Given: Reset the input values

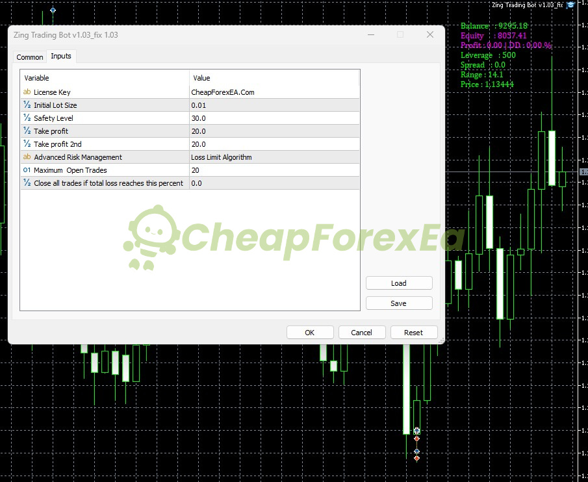Looking at the screenshot, I should pos(414,333).
